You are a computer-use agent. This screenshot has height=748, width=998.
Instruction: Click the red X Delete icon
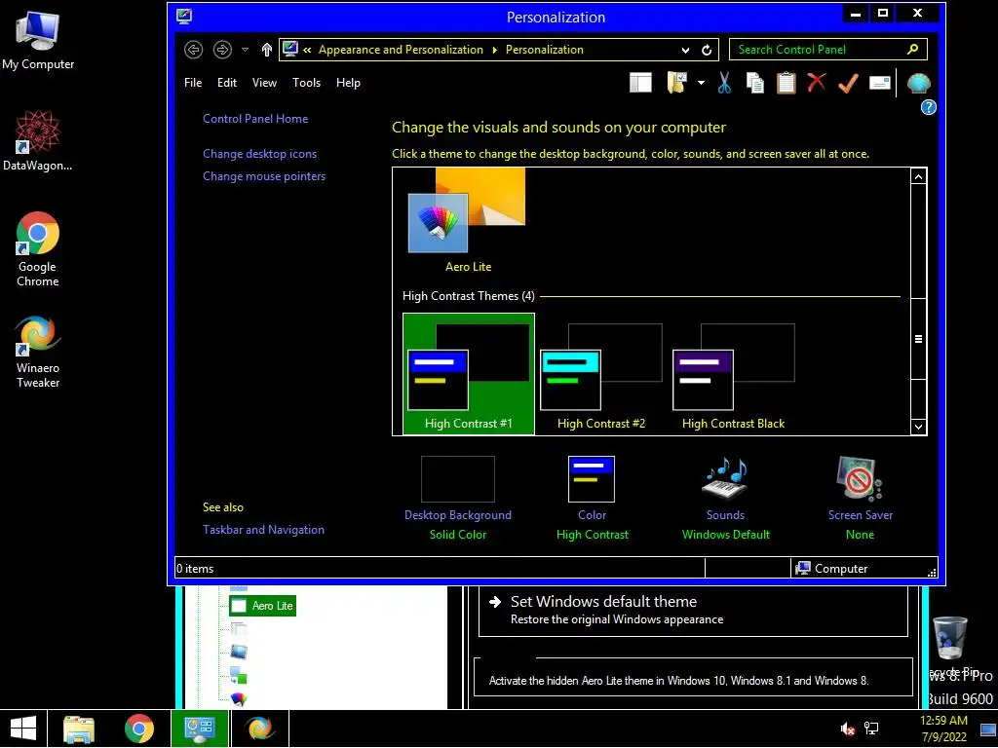coord(817,83)
